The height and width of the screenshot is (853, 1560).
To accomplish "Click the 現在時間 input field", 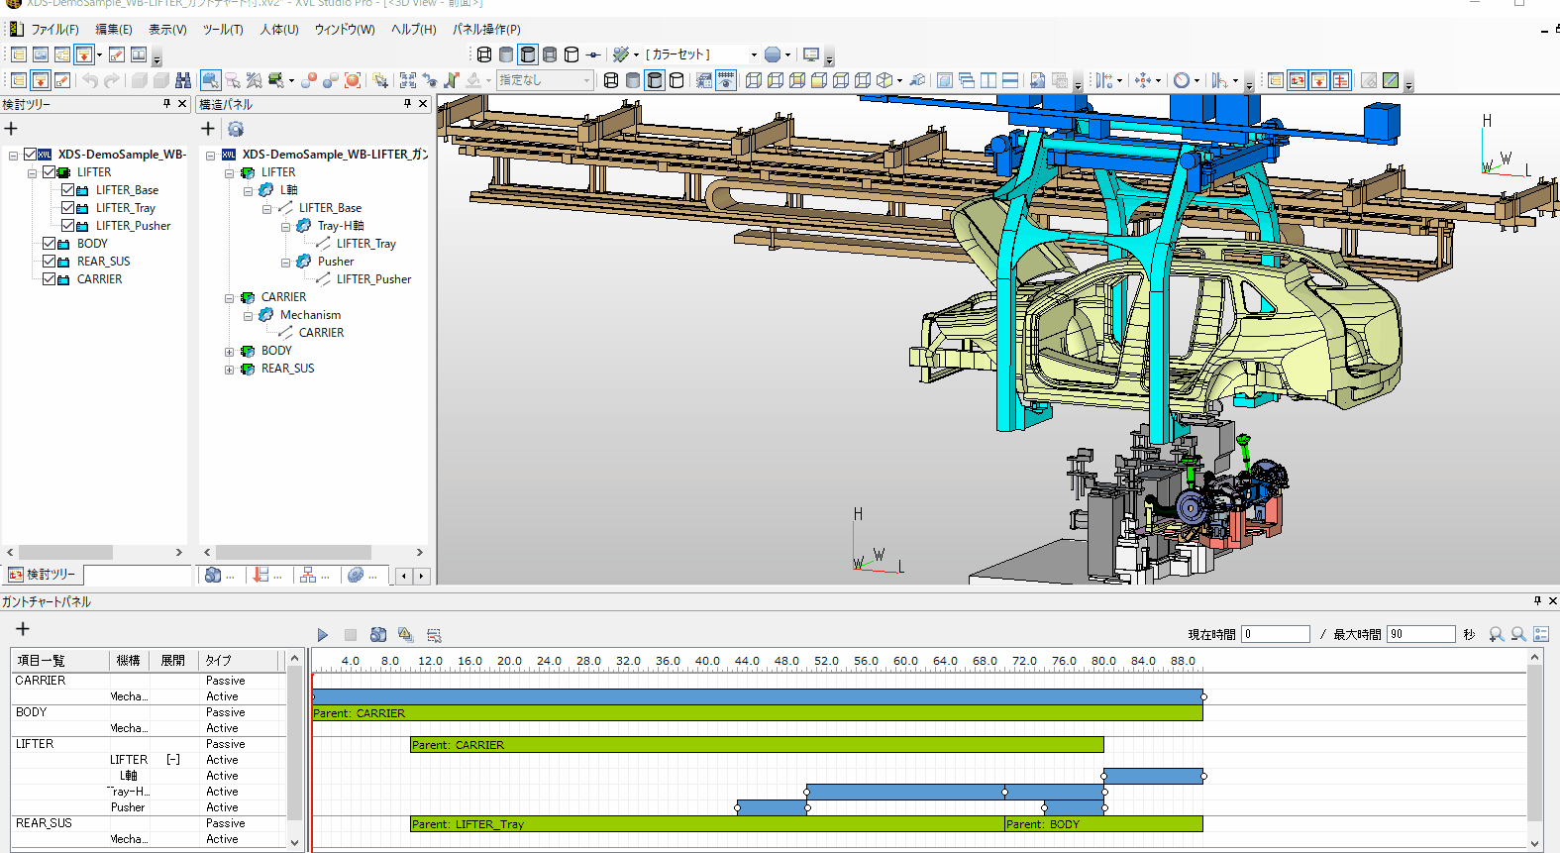I will point(1276,634).
